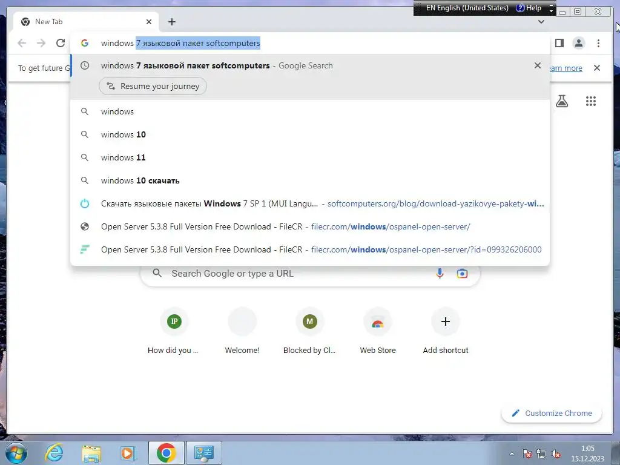Viewport: 620px width, 465px height.
Task: Open Google Lens camera search icon
Action: pos(462,273)
